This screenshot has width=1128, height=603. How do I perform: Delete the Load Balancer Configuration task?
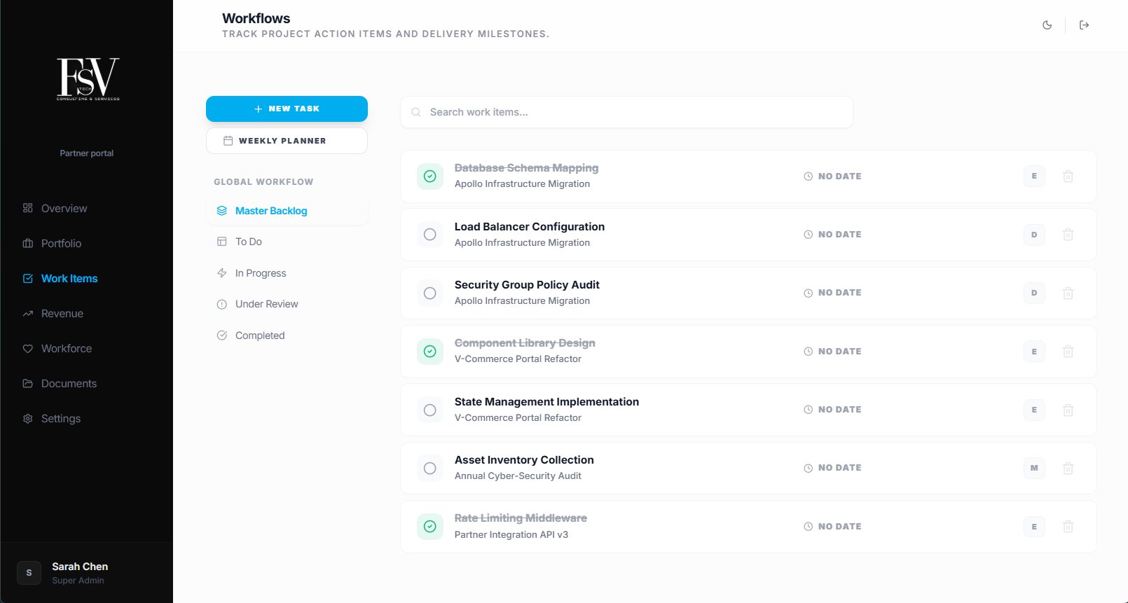point(1068,235)
